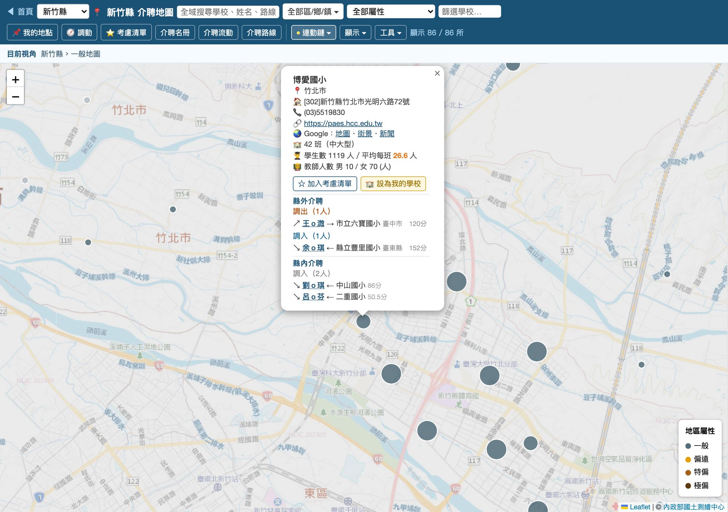Add school via 加入考慮清單 button
728x512 pixels.
(325, 184)
